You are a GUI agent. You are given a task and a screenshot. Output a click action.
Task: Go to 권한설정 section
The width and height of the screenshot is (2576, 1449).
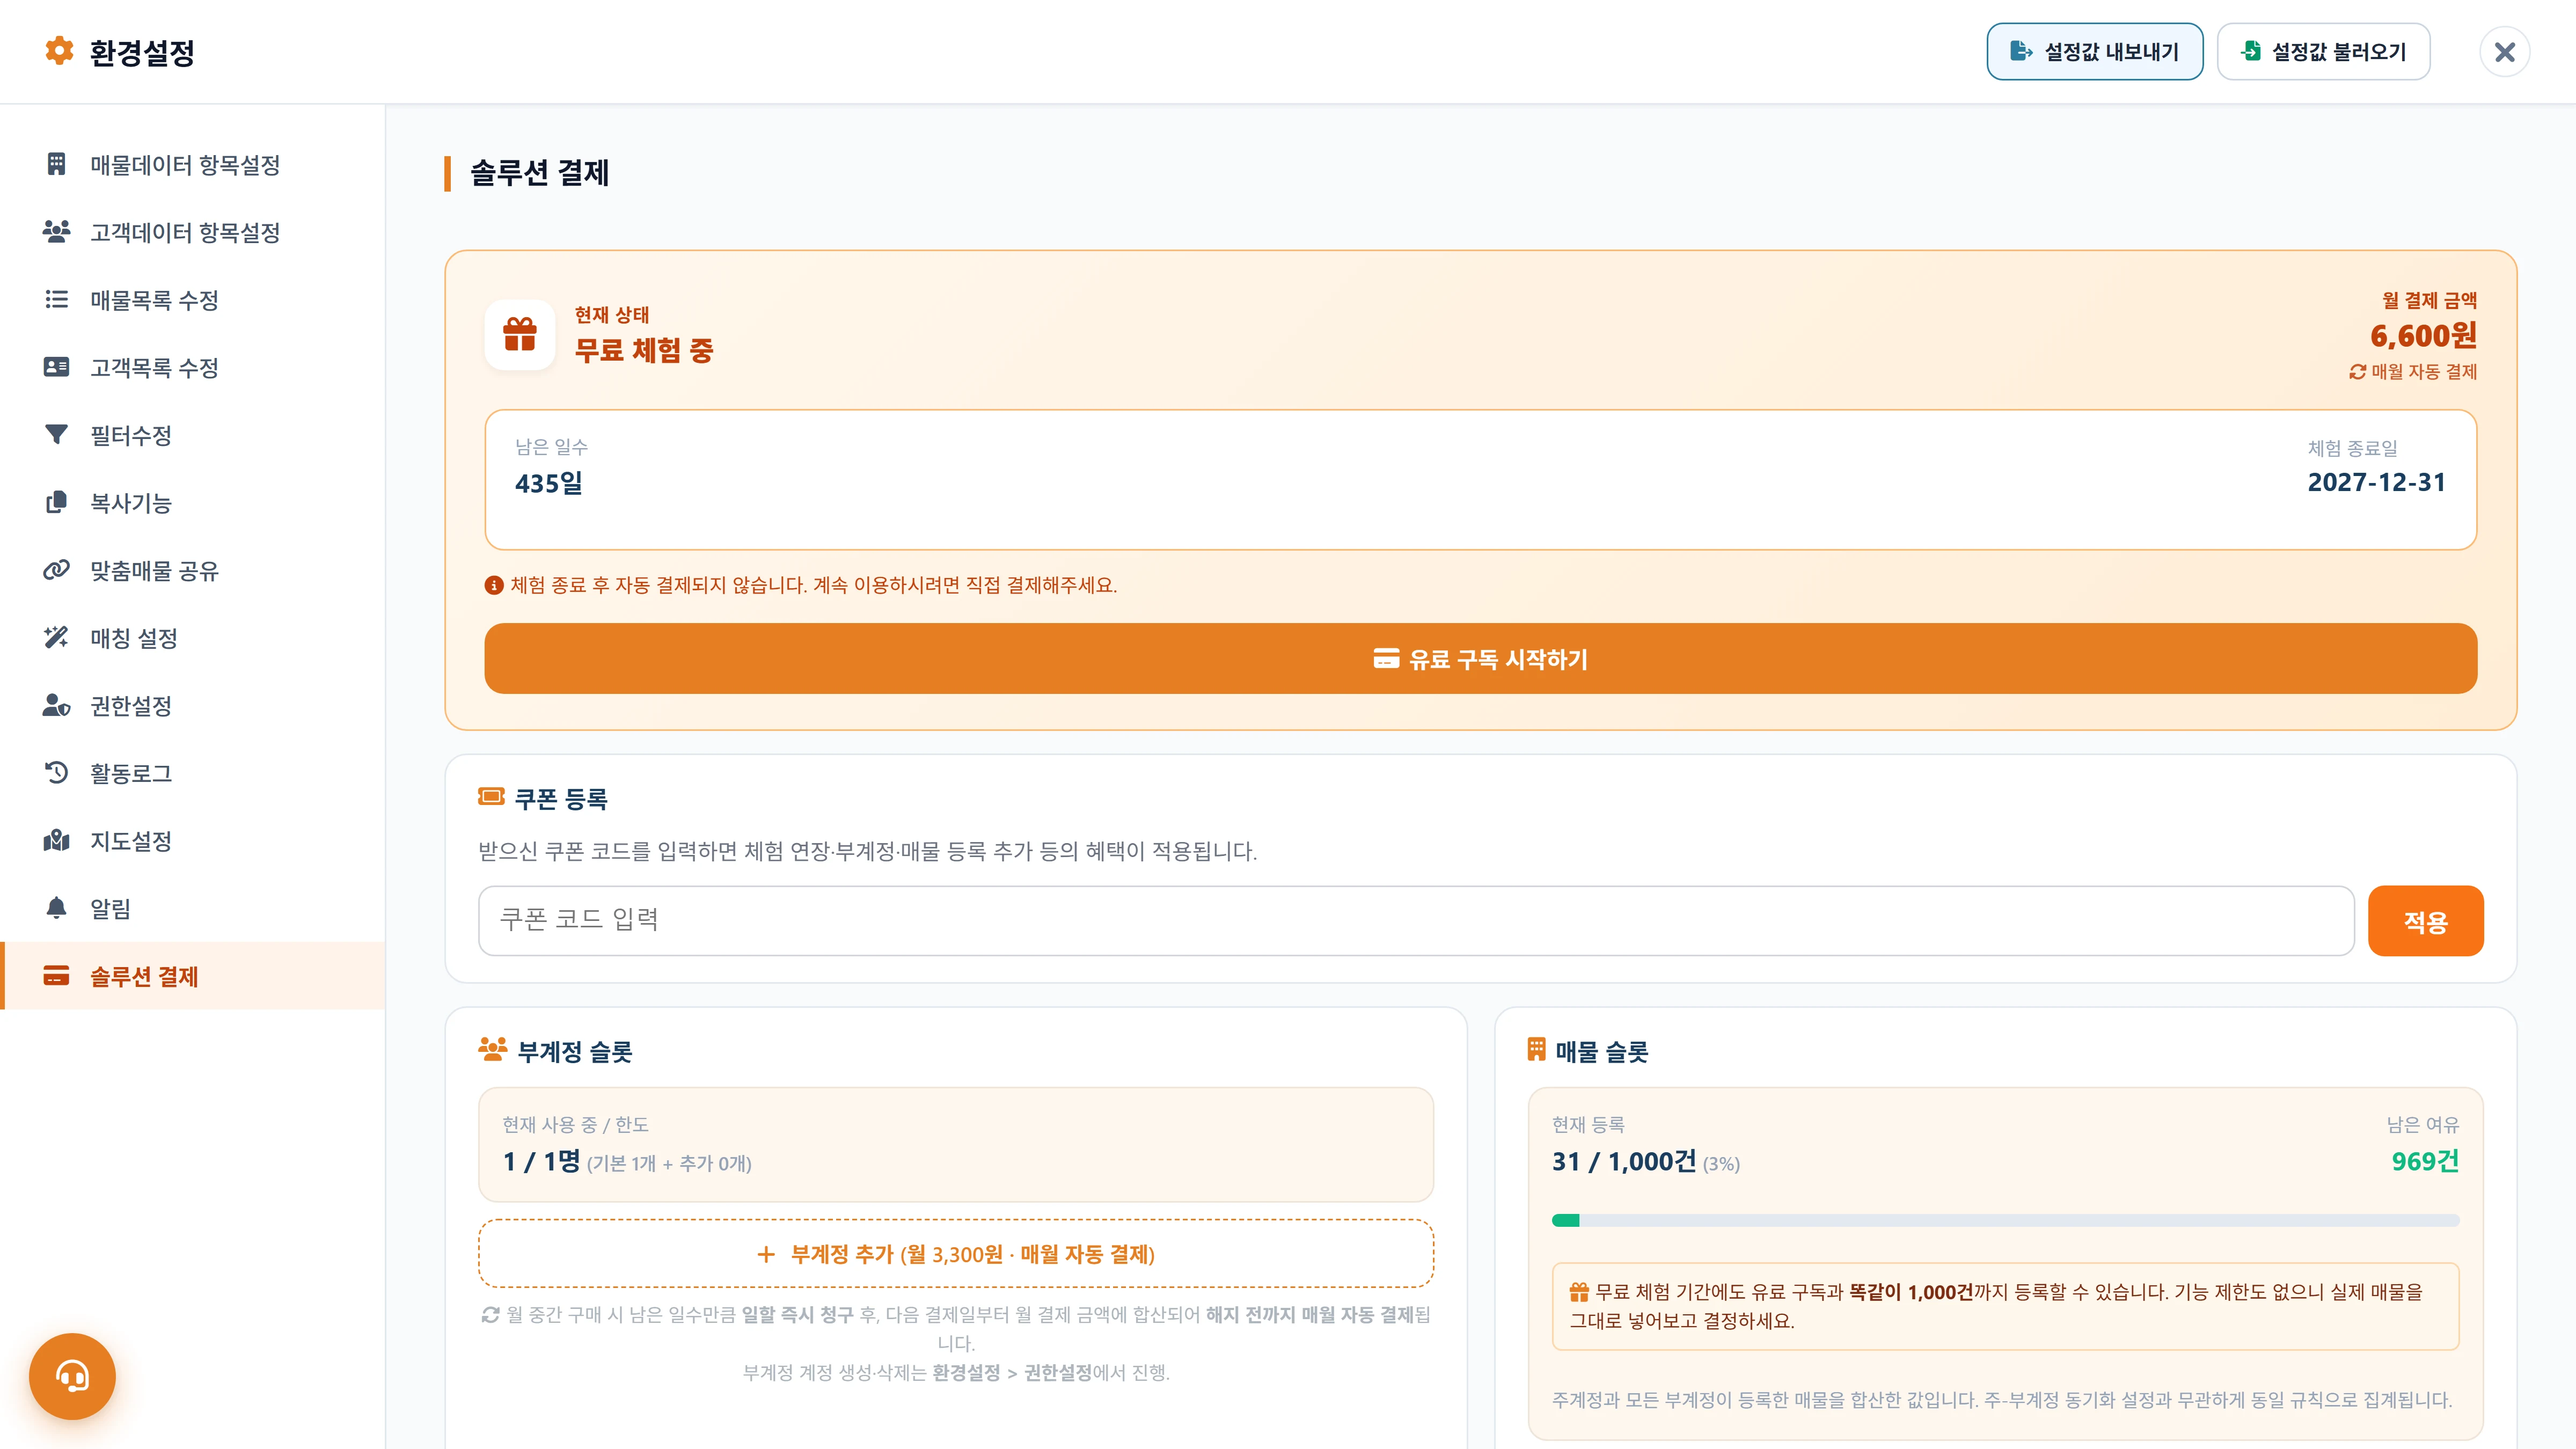193,705
